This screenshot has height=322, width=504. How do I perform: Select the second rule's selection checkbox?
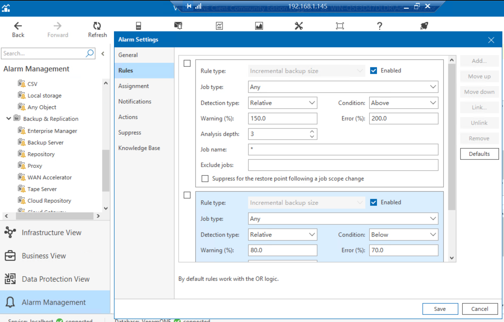click(187, 195)
